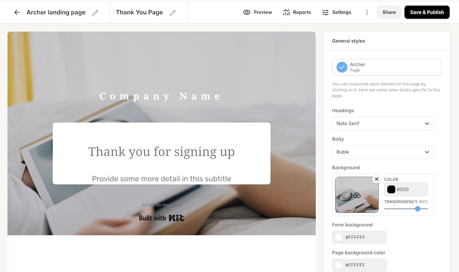Click the Form background white swatch
The height and width of the screenshot is (272, 459).
pyautogui.click(x=339, y=237)
